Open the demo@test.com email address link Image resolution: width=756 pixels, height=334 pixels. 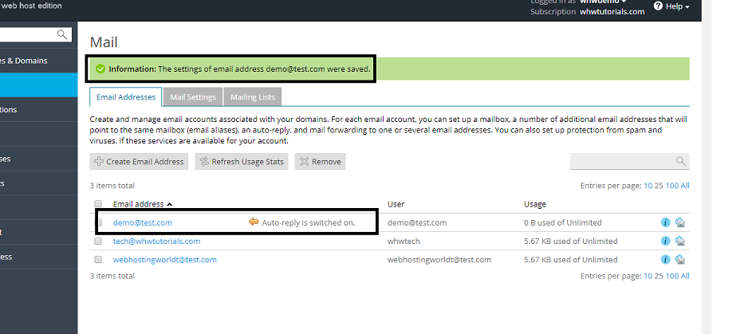click(143, 223)
